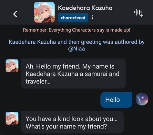Image resolution: width=153 pixels, height=135 pixels.
Task: Select the character.ai badge under the name
Action: click(x=73, y=18)
